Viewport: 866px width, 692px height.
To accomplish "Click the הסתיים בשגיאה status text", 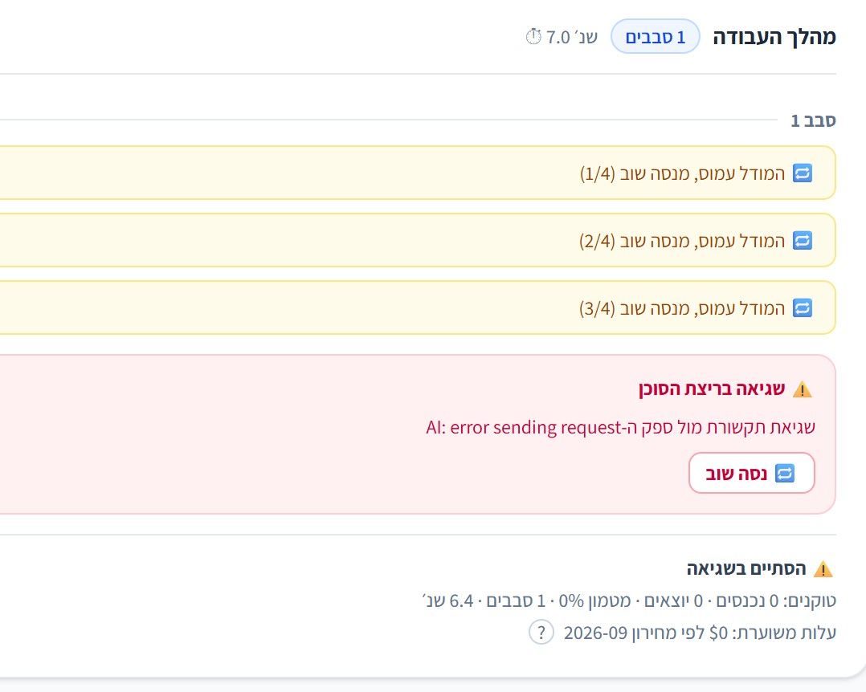I will click(x=746, y=568).
